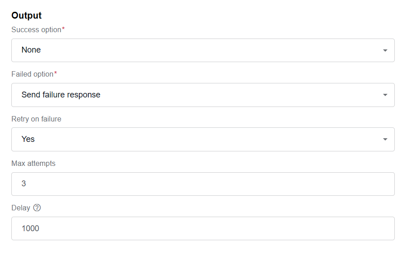Screen dimensions: 412x262
Task: Place cursor on the '1000' delay value
Action: [30, 228]
